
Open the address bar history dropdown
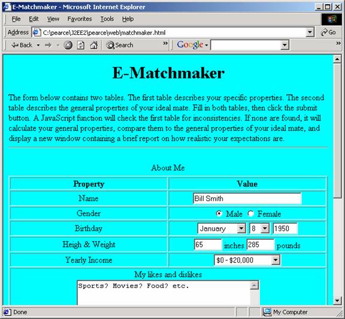tap(310, 32)
